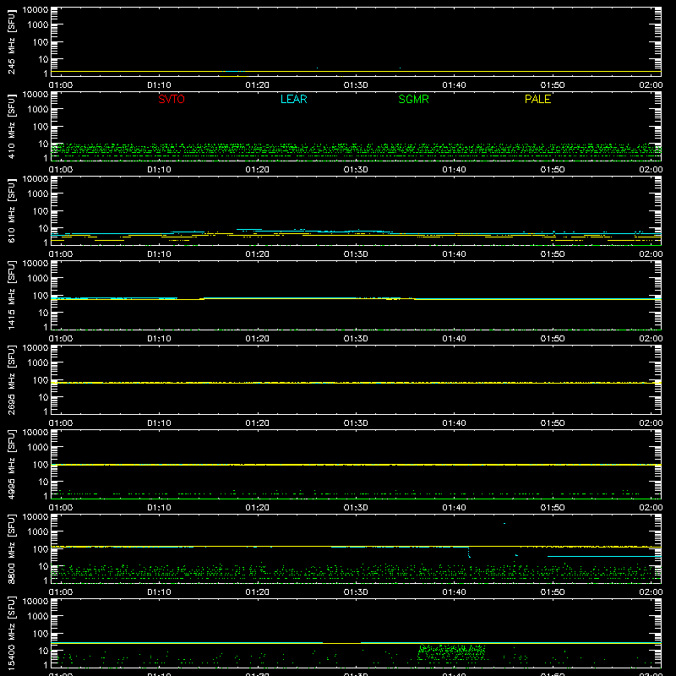Click the yellow PALE station legend label
The width and height of the screenshot is (676, 676).
coord(537,99)
